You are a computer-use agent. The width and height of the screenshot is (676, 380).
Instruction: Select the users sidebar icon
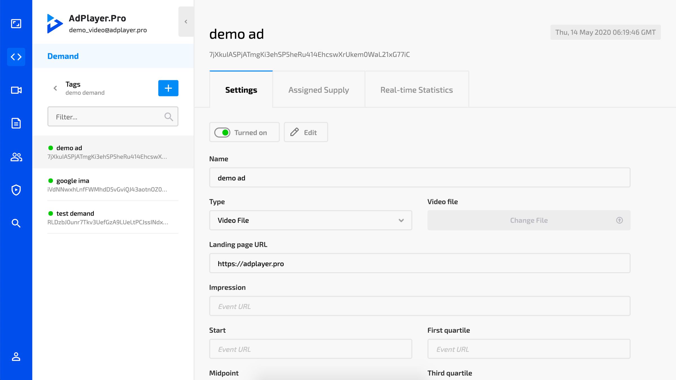pos(16,157)
